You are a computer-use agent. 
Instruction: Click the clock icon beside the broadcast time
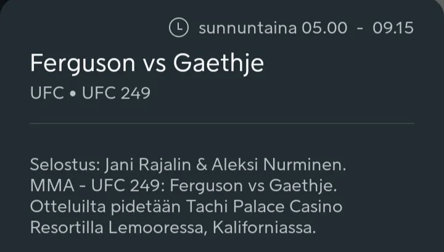[x=178, y=28]
